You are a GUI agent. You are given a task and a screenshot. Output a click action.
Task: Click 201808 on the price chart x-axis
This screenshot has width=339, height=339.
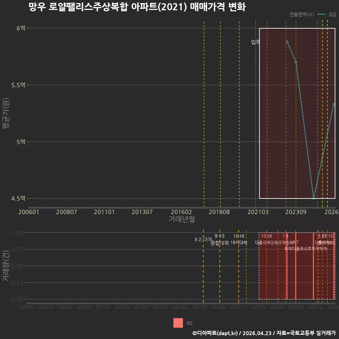(219, 212)
